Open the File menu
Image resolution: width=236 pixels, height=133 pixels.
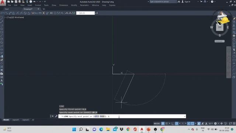pos(9,5)
